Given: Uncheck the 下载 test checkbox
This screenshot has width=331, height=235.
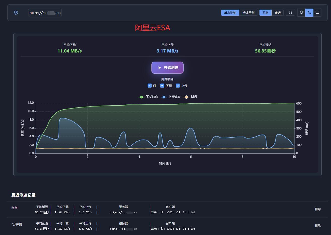Looking at the screenshot, I should click(162, 86).
